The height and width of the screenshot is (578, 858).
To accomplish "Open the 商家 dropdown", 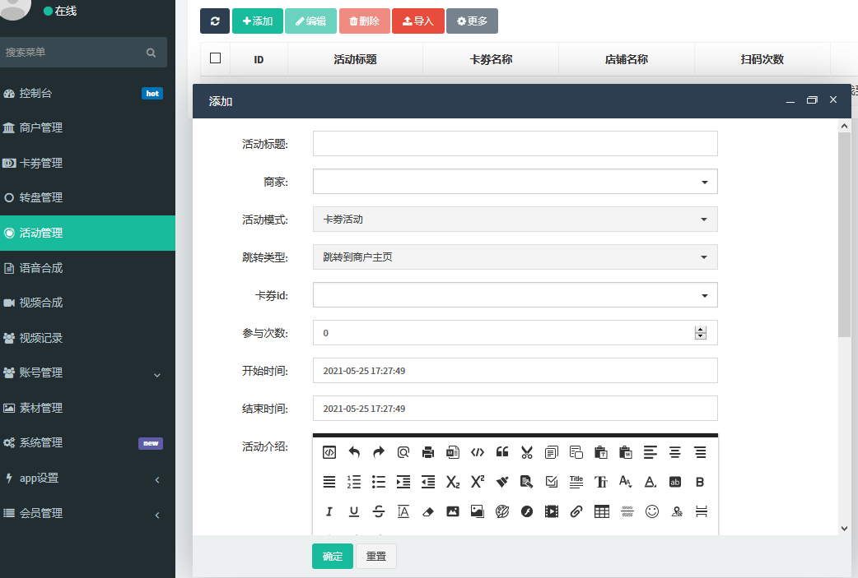I will tap(515, 182).
